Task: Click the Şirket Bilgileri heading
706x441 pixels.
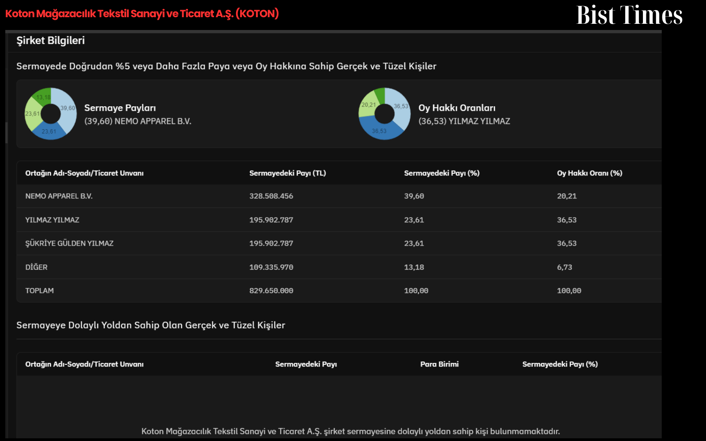Action: click(51, 41)
